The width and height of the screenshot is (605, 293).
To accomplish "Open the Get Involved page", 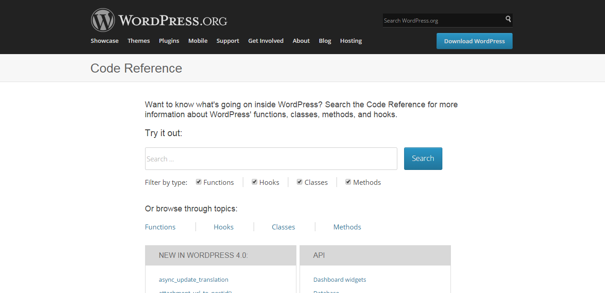I will click(x=266, y=41).
